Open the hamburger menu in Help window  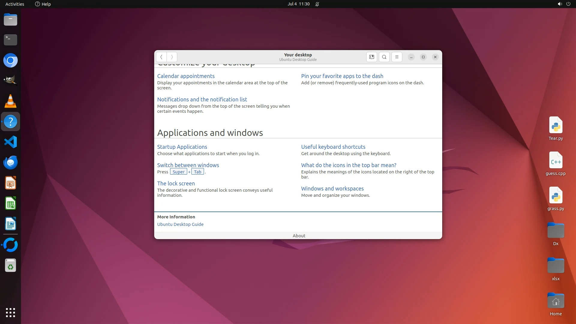[x=397, y=57]
